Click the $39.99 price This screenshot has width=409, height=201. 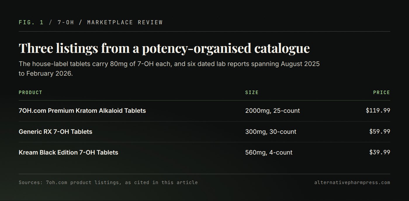tap(380, 152)
